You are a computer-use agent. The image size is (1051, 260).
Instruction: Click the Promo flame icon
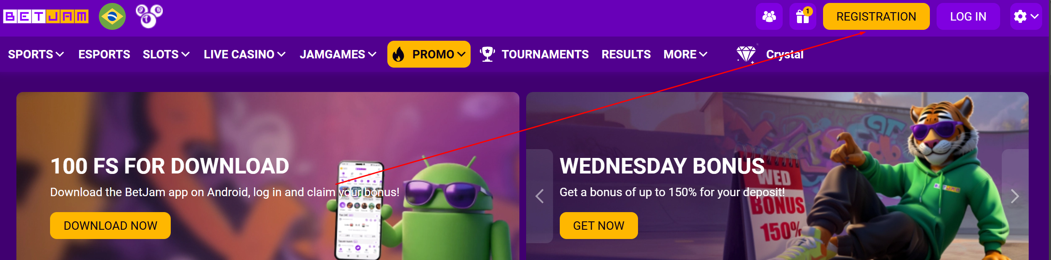coord(398,54)
